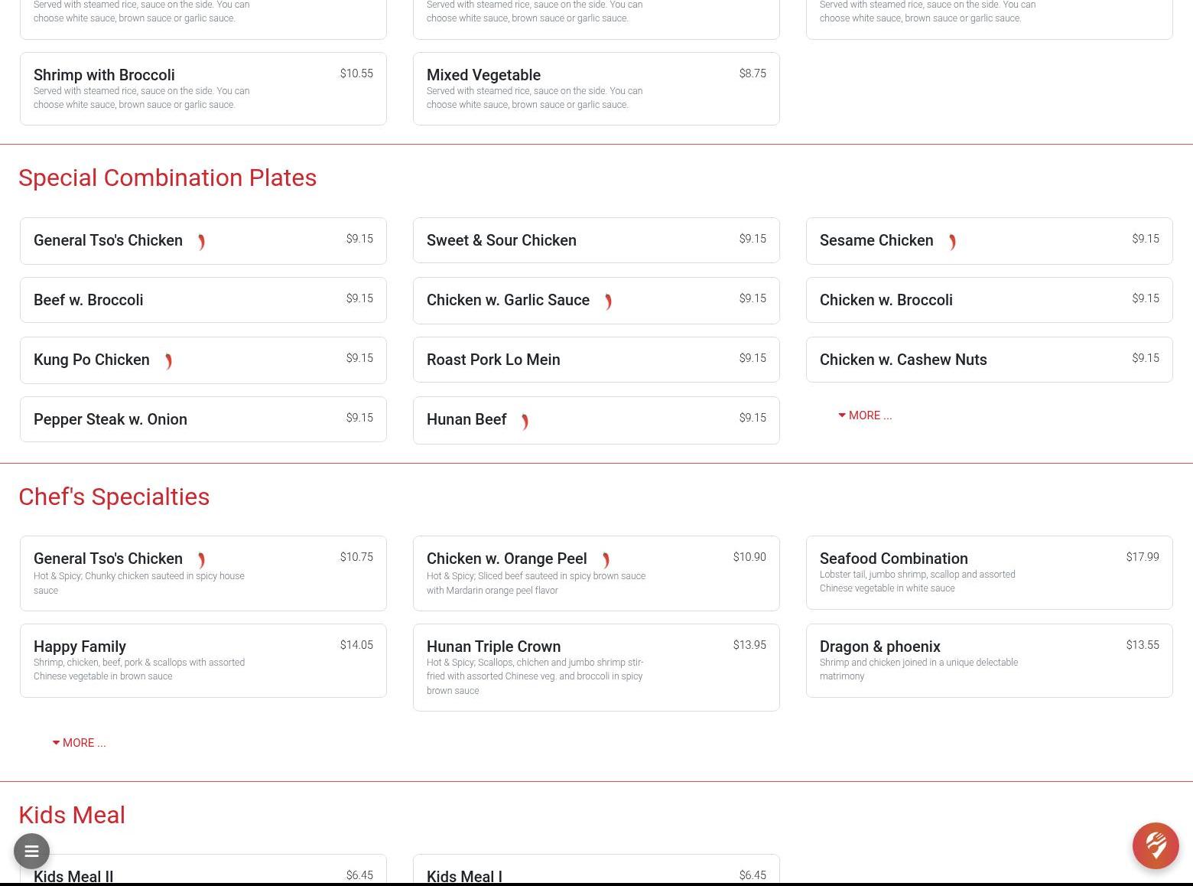Expand MORE under Chef's Specialties
Image resolution: width=1193 pixels, height=886 pixels.
pyautogui.click(x=79, y=743)
